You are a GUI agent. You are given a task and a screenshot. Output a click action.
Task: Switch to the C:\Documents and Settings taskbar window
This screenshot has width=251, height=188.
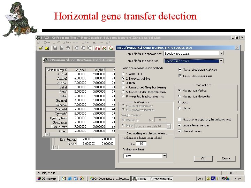tap(109, 178)
